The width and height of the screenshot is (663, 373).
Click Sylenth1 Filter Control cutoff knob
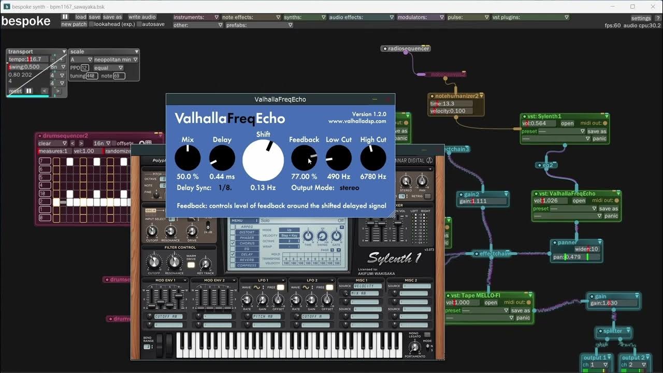154,262
